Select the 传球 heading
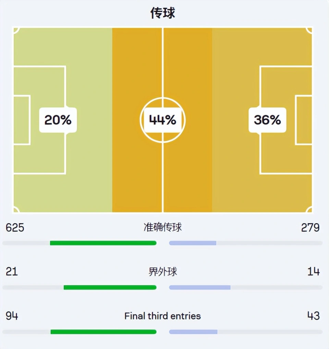The width and height of the screenshot is (329, 349). pyautogui.click(x=163, y=13)
